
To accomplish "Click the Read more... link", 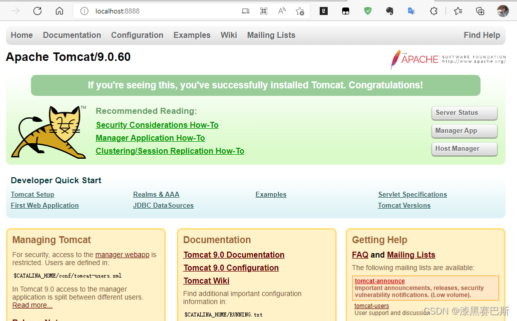I will coord(32,305).
